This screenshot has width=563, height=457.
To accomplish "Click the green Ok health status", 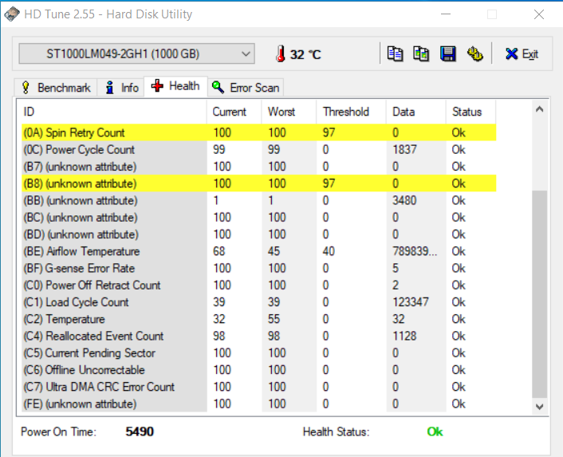I will pyautogui.click(x=435, y=431).
